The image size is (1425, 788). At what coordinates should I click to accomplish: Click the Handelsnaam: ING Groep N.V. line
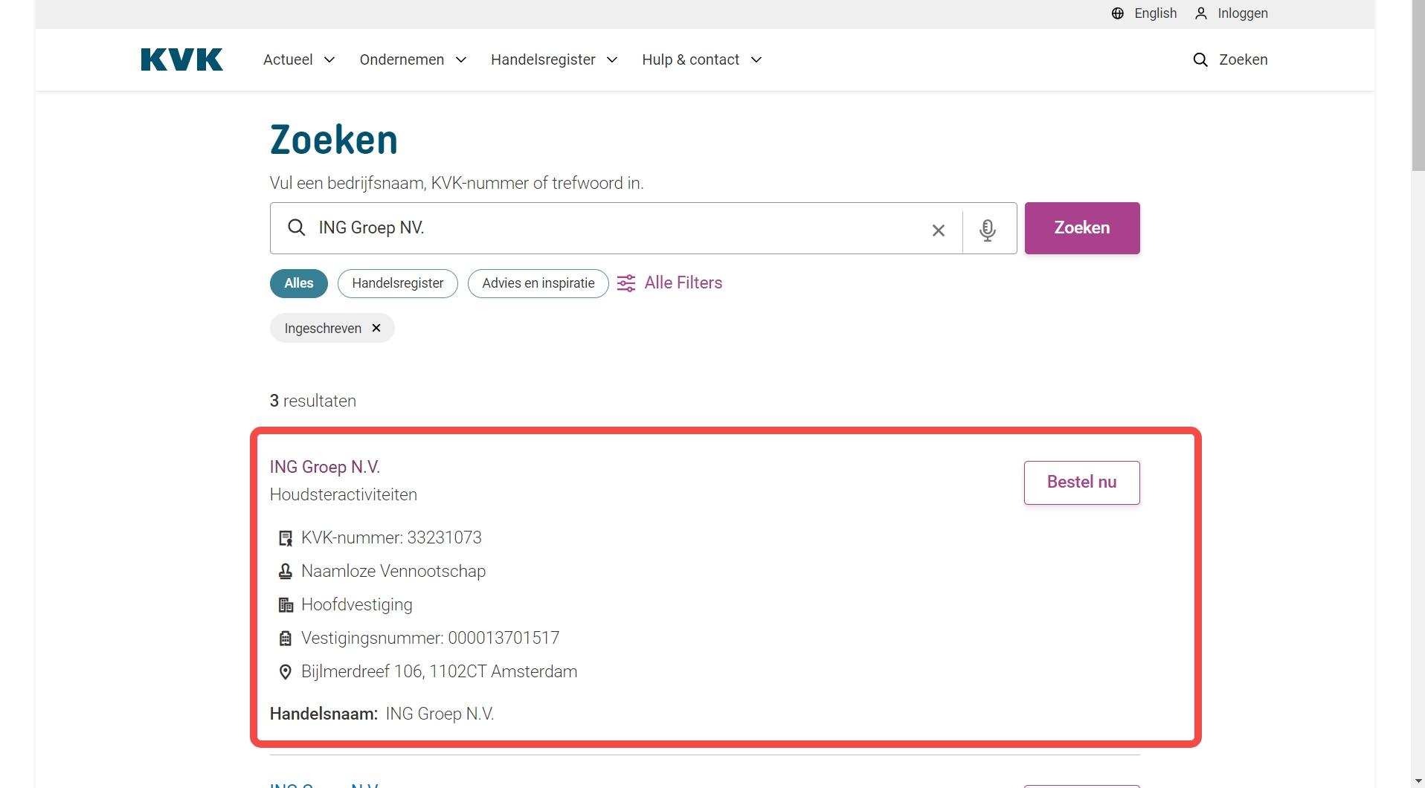[382, 714]
